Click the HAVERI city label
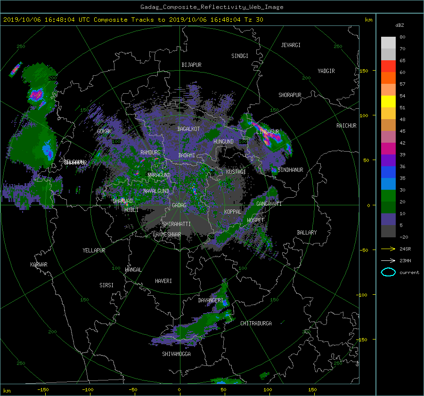This screenshot has width=424, height=396. (163, 281)
